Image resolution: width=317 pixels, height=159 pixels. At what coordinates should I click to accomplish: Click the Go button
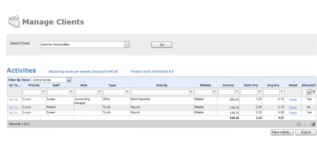click(162, 45)
